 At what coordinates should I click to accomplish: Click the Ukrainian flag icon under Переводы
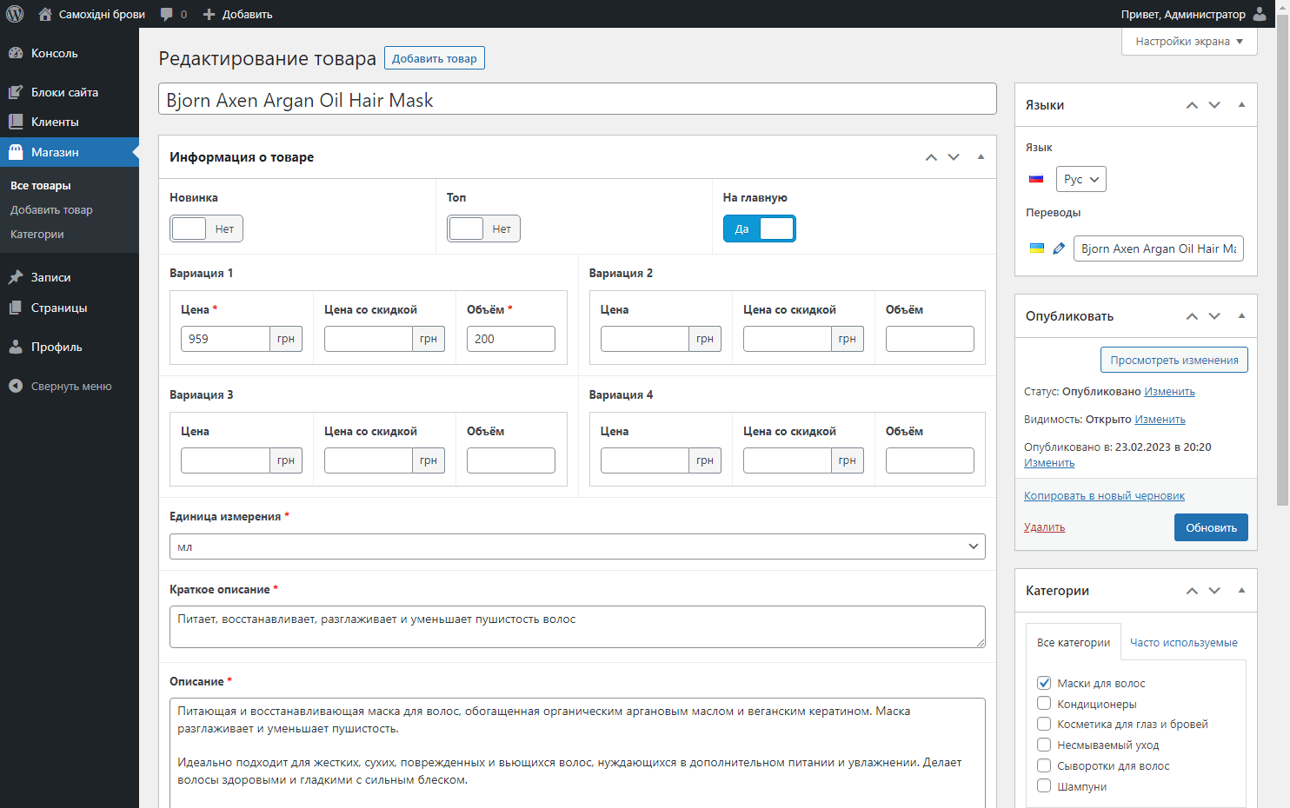click(1036, 248)
